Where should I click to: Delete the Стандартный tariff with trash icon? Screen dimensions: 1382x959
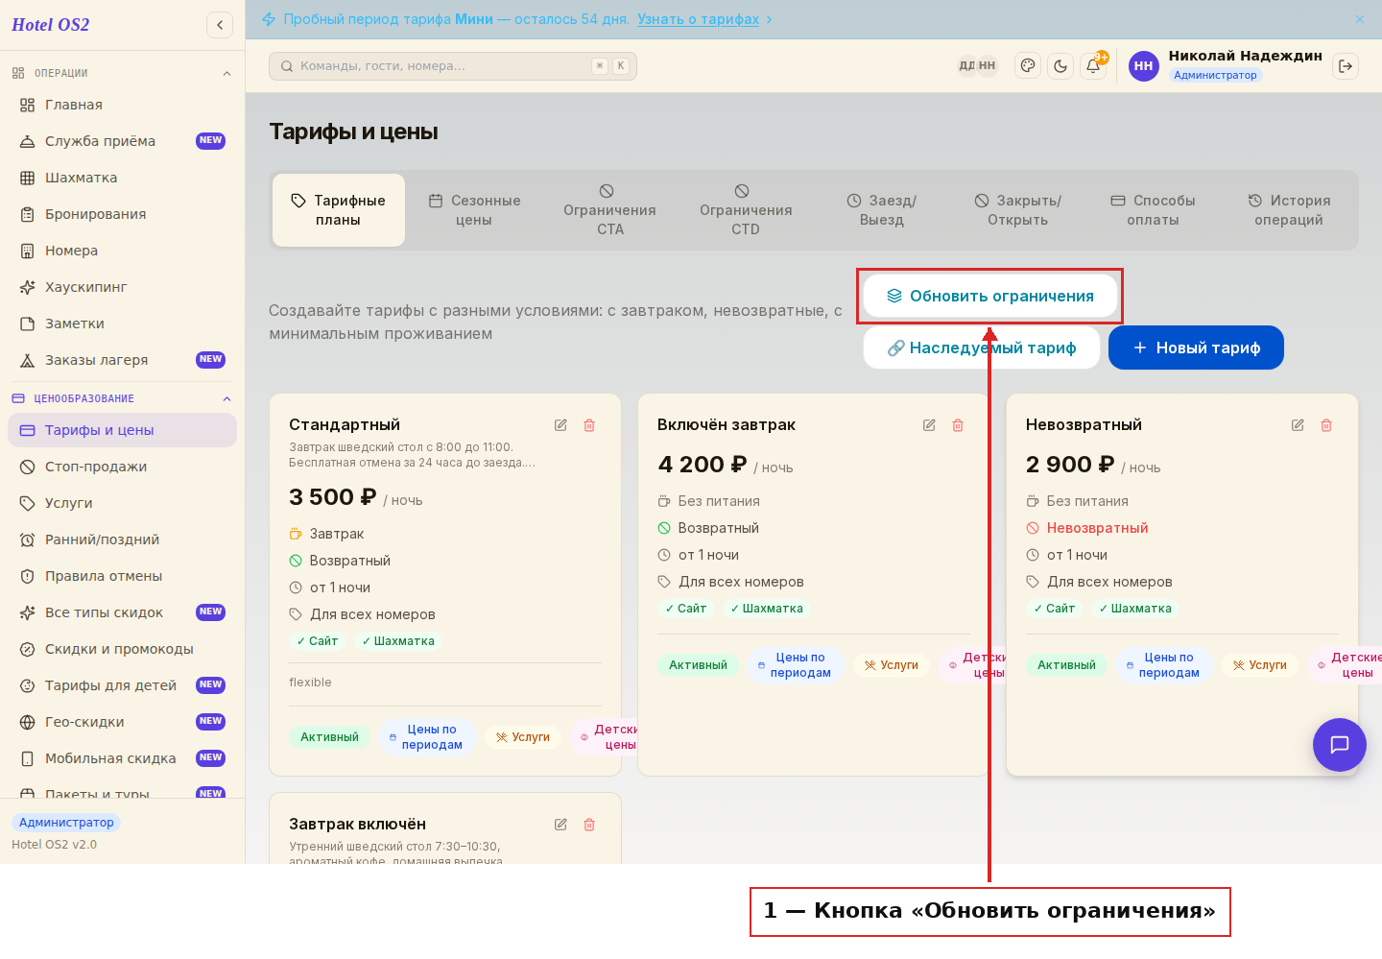pyautogui.click(x=589, y=425)
